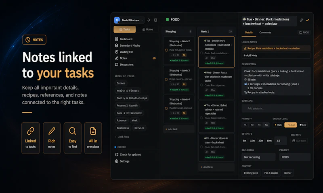Select the Health & Fitness area chip
323x193 pixels.
128,90
